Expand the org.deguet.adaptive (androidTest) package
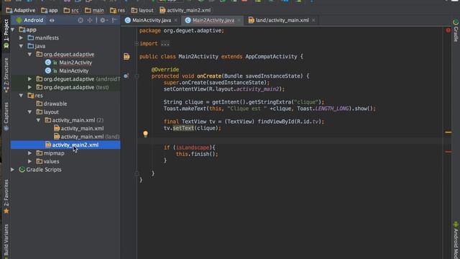This screenshot has width=460, height=259. [x=29, y=79]
